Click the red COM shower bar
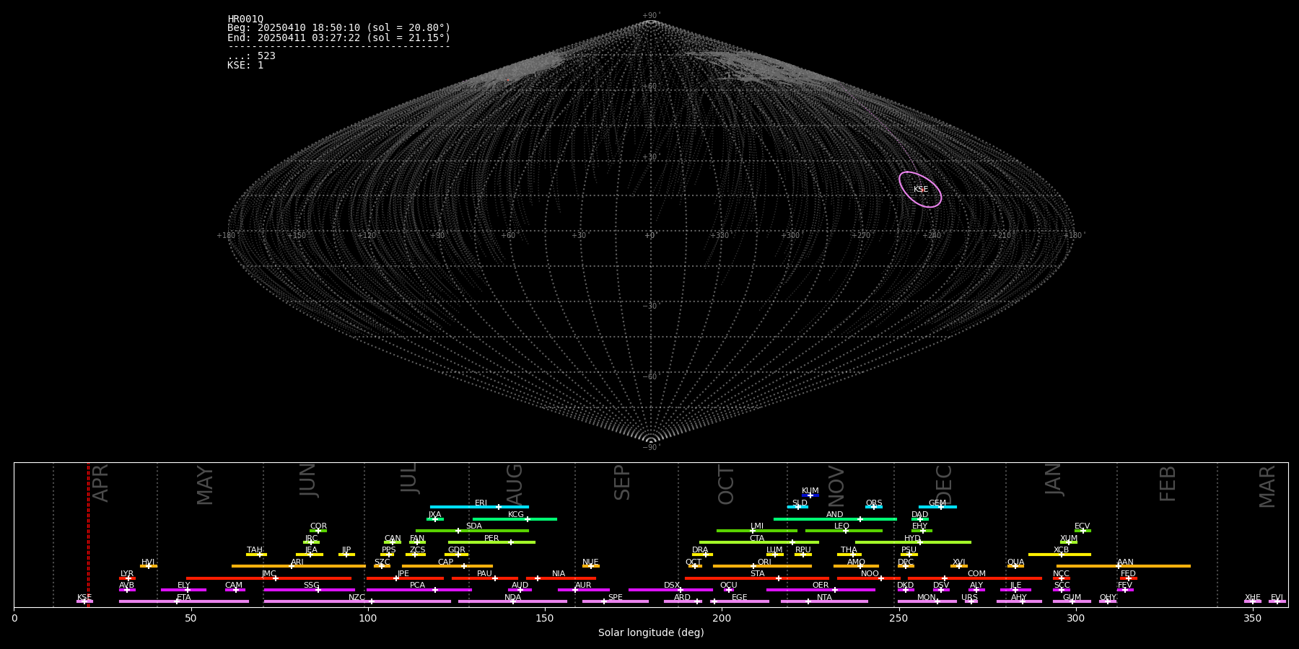Image resolution: width=1299 pixels, height=649 pixels. coord(975,578)
